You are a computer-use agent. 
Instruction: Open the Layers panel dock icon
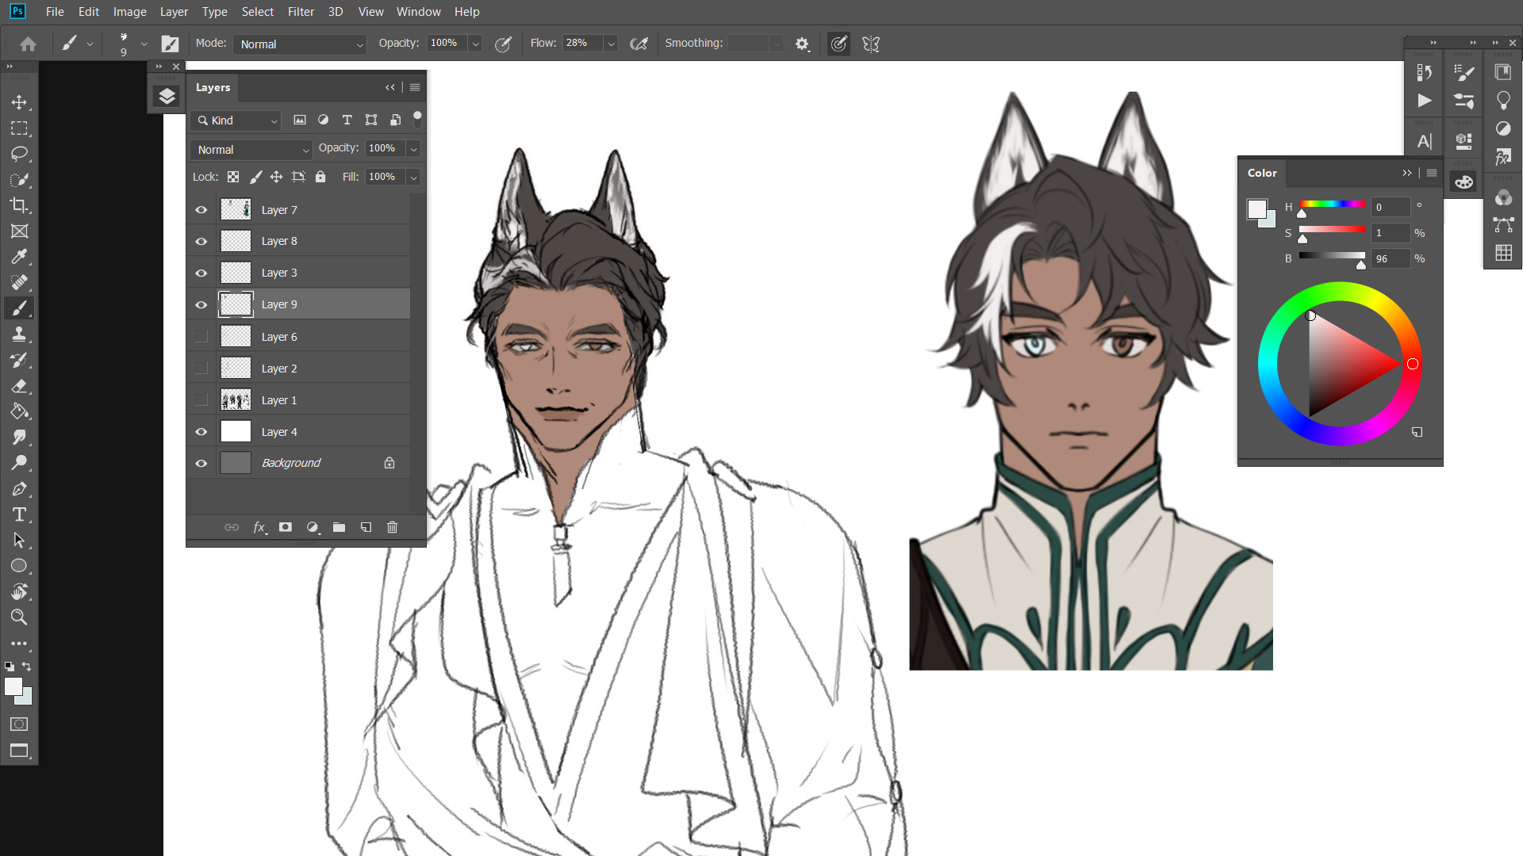click(x=167, y=97)
